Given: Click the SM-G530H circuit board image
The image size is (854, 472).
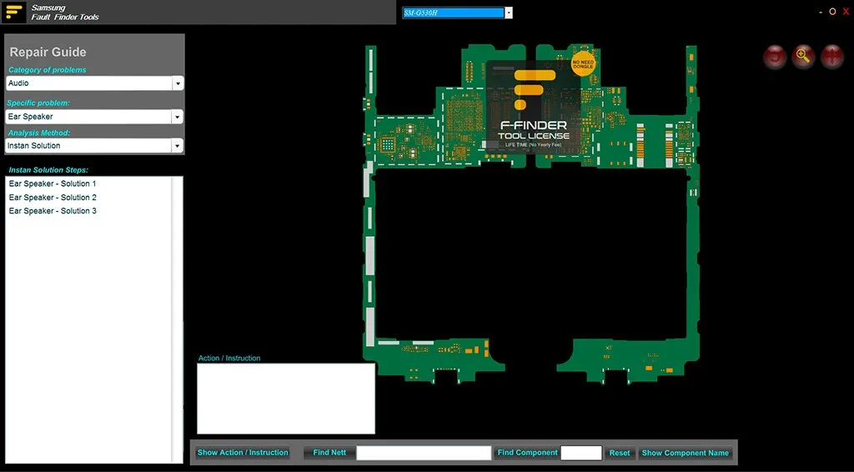Looking at the screenshot, I should 531,214.
